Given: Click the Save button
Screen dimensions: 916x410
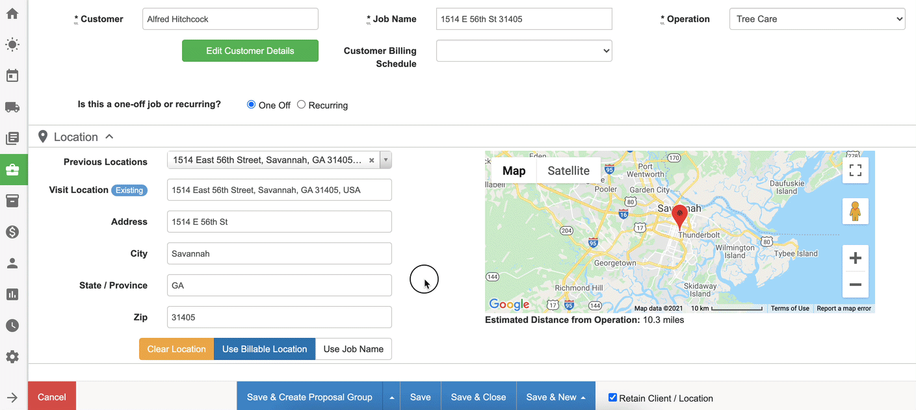Looking at the screenshot, I should [x=421, y=397].
